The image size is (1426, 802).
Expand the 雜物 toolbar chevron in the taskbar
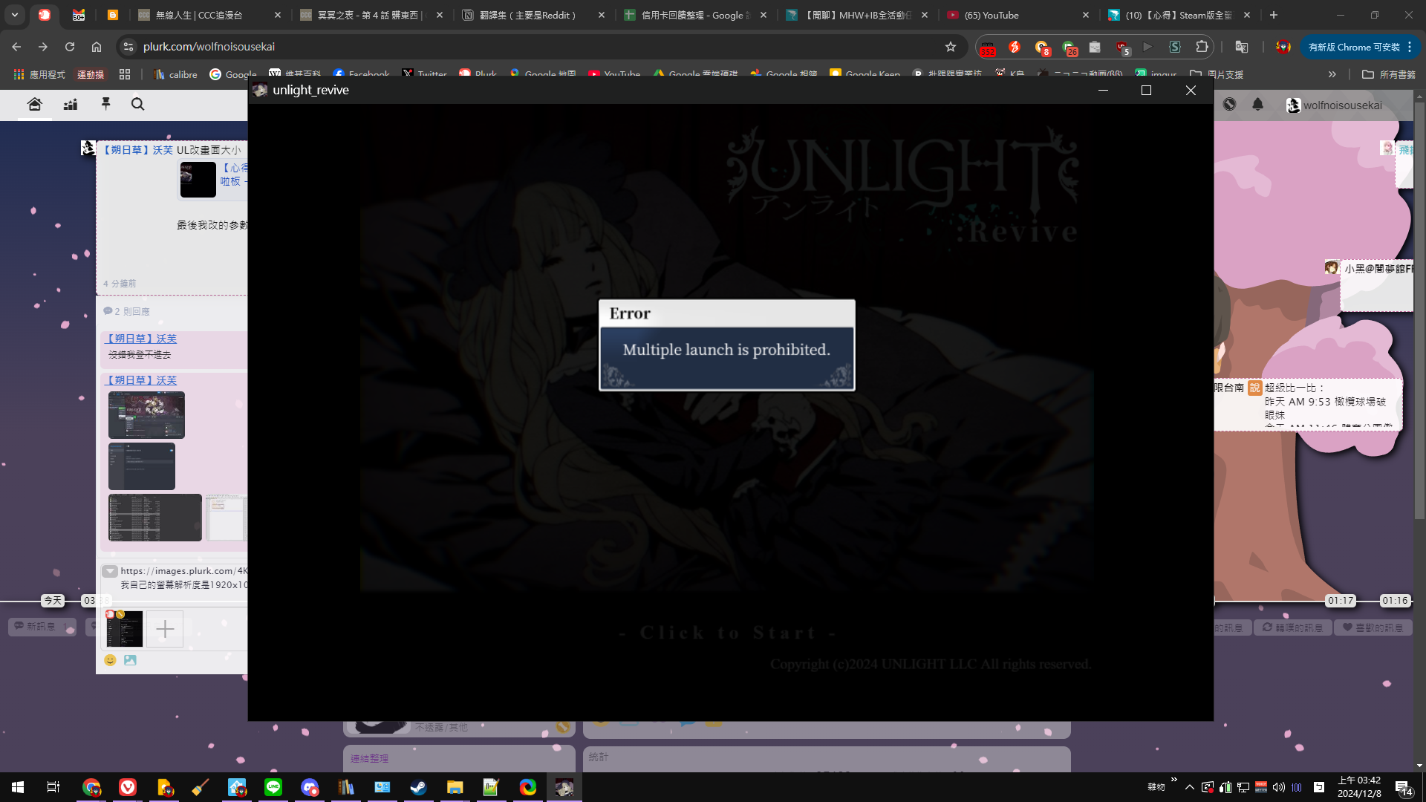(x=1173, y=780)
